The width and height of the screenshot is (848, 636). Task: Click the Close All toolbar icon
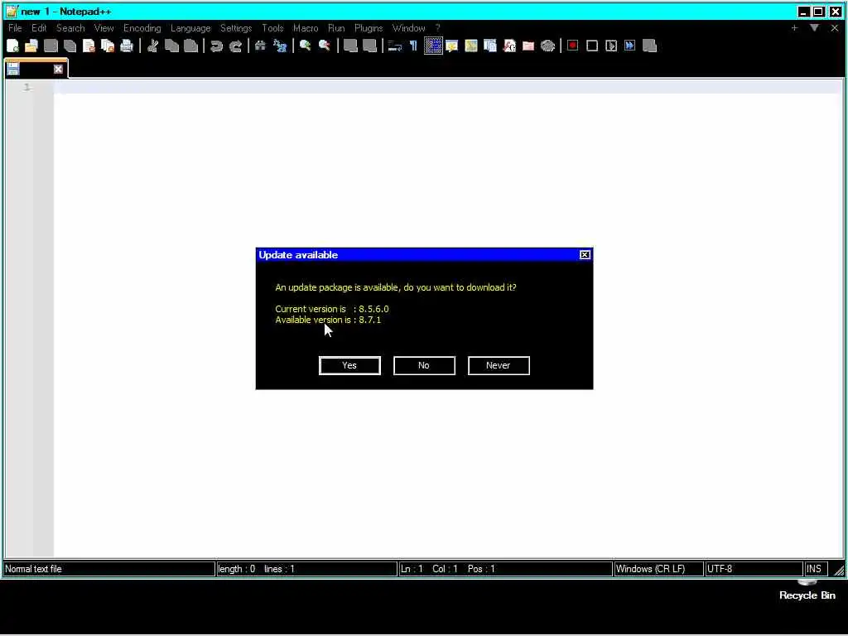coord(108,46)
